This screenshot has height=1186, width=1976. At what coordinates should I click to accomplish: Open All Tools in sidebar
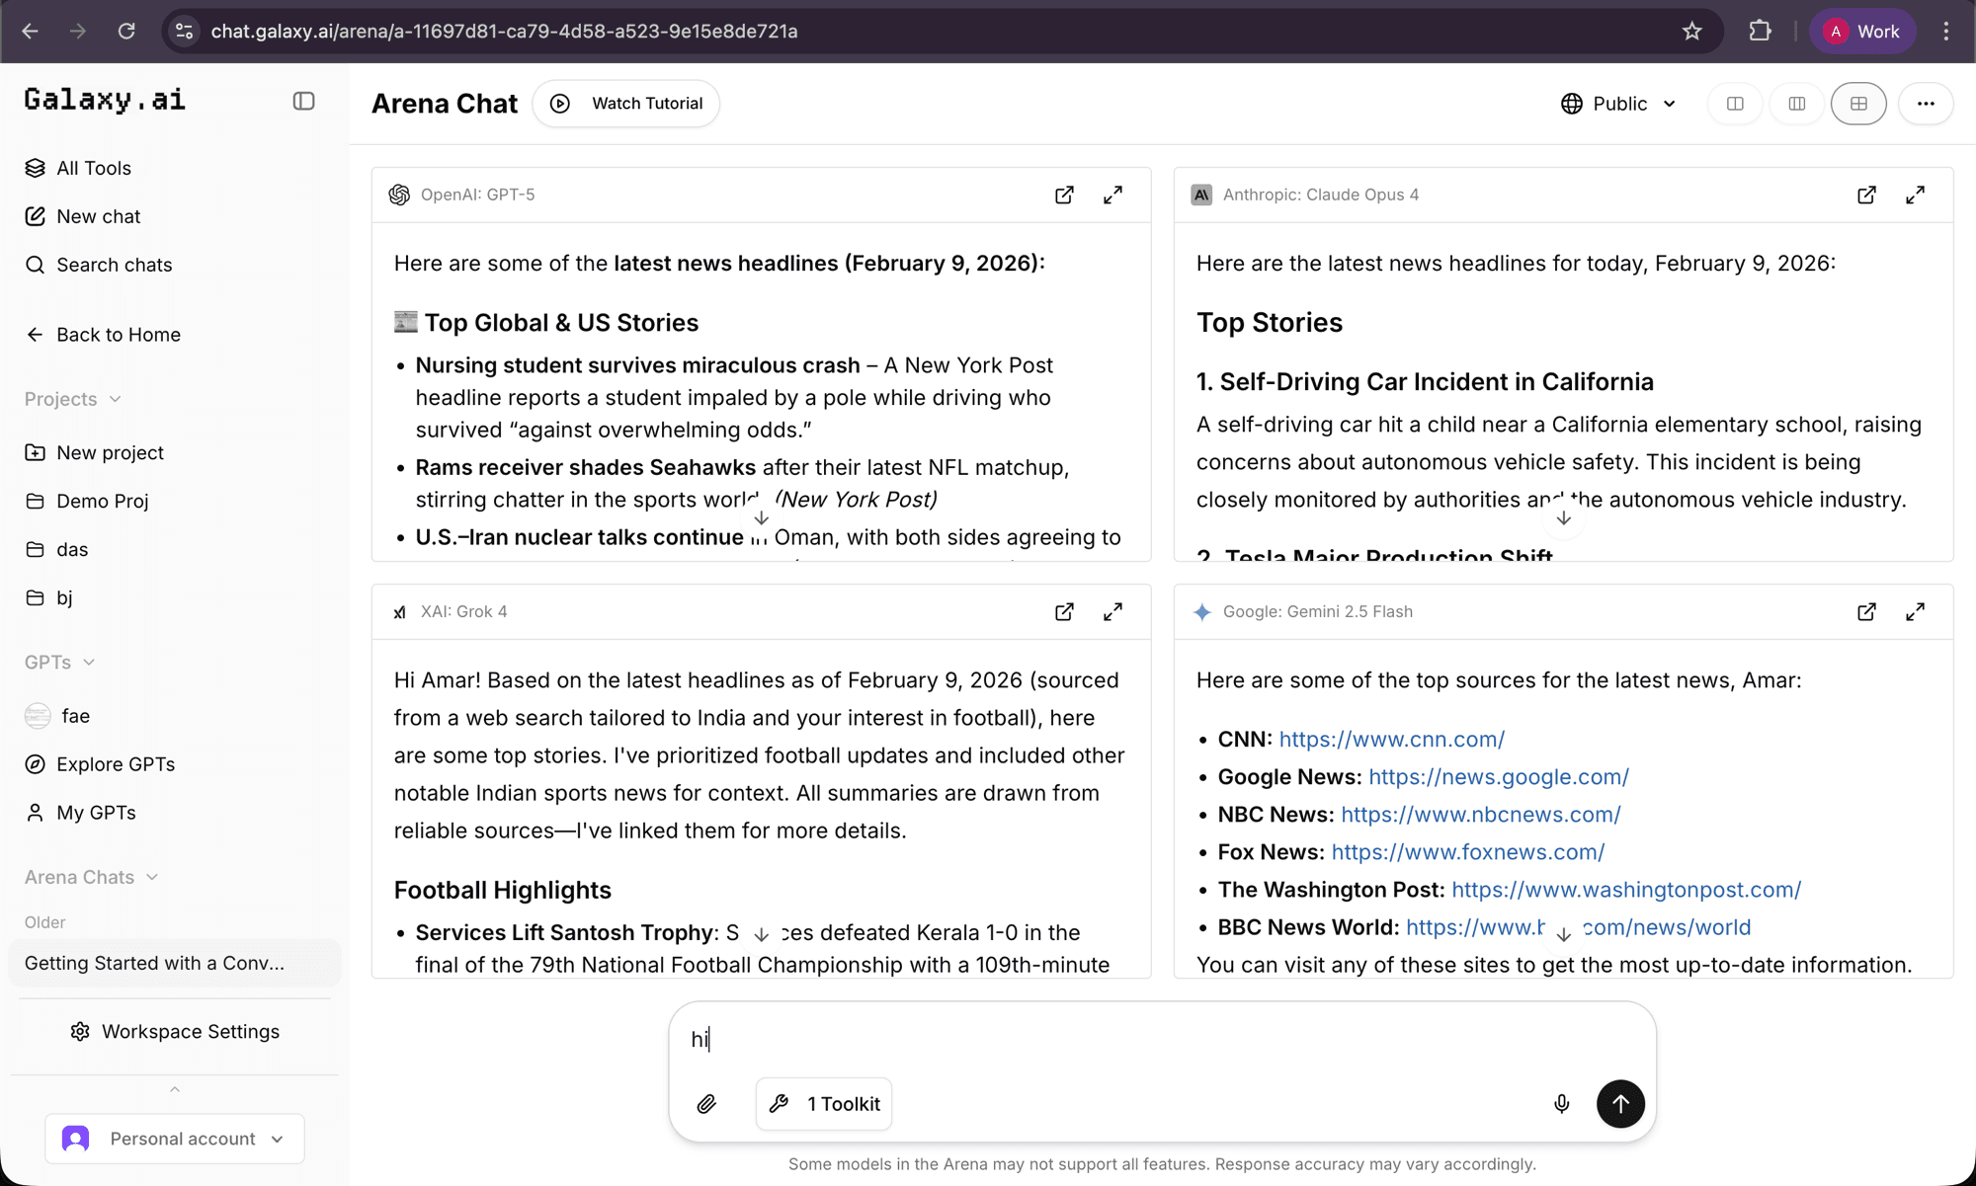coord(93,168)
